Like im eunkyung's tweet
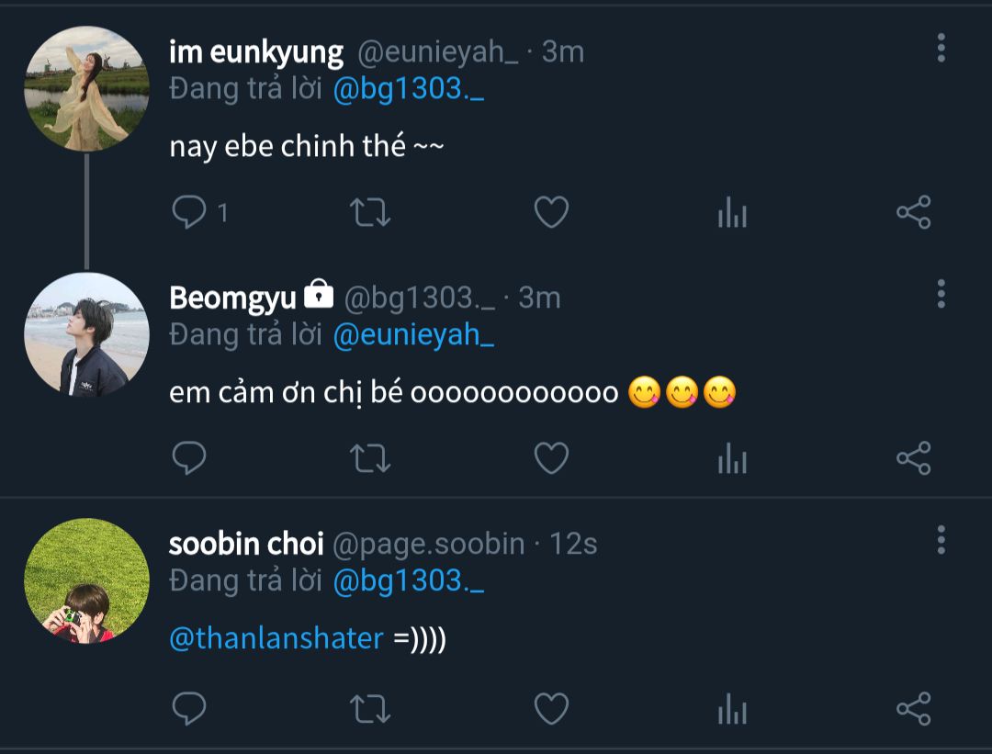992x754 pixels. pyautogui.click(x=551, y=213)
